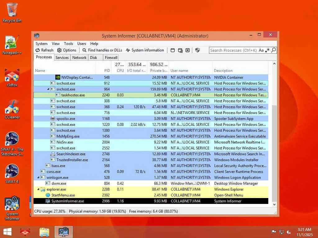Screen dimensions: 318x238
Task: Click the folder icon for explorer.exe
Action: 43,189
